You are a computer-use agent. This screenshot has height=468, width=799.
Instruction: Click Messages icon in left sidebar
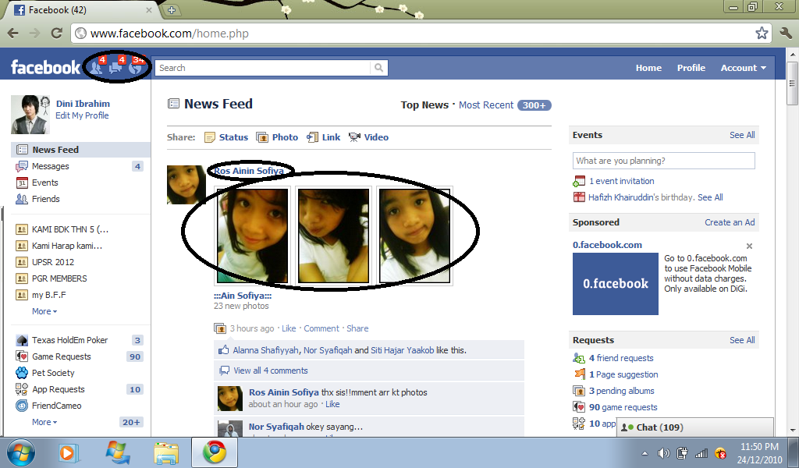click(x=21, y=166)
